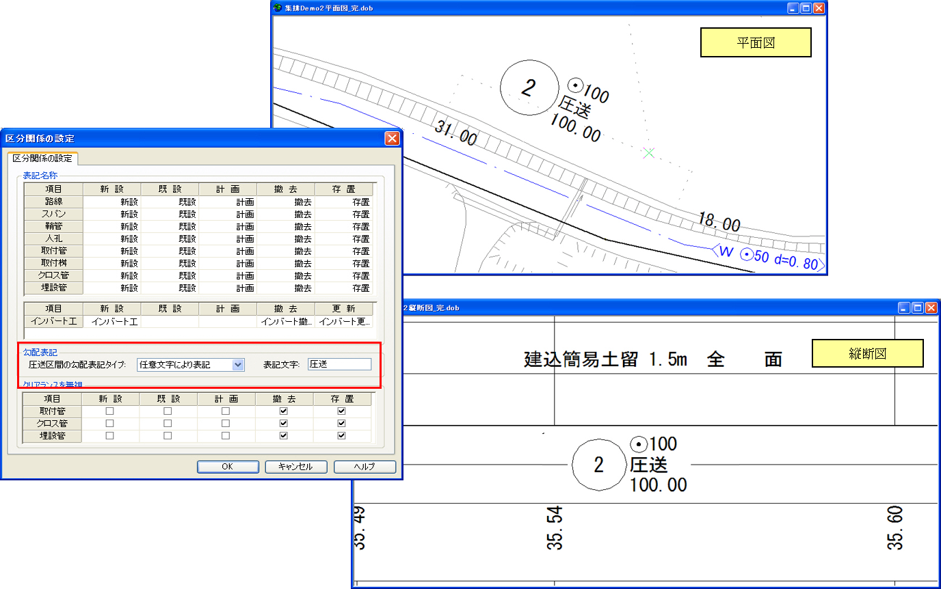Viewport: 941px width, 589px height.
Task: Select the 路線 新設 table cell
Action: coord(111,202)
